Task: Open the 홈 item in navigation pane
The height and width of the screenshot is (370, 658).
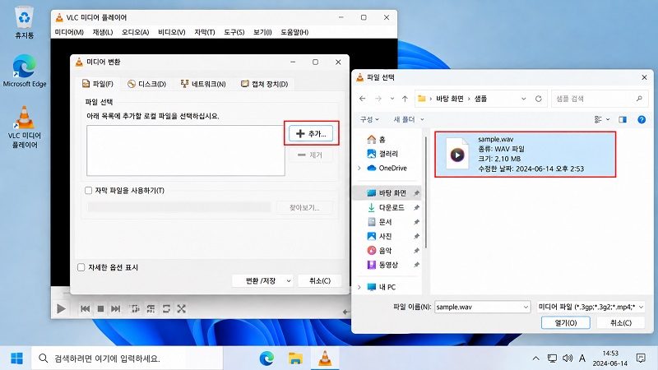Action: [376, 139]
